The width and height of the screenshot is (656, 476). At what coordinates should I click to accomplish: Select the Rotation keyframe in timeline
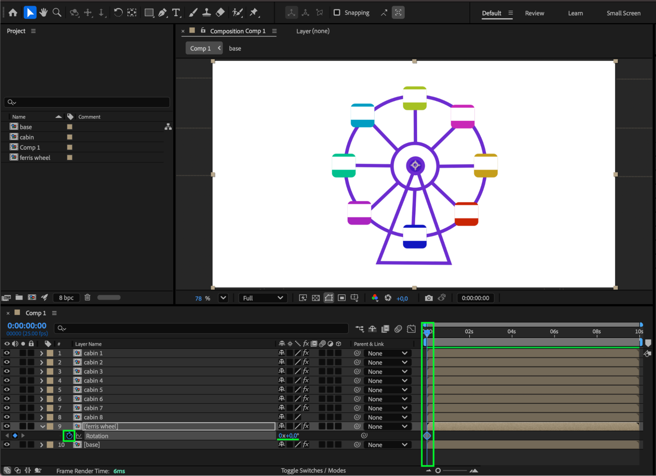pyautogui.click(x=427, y=436)
